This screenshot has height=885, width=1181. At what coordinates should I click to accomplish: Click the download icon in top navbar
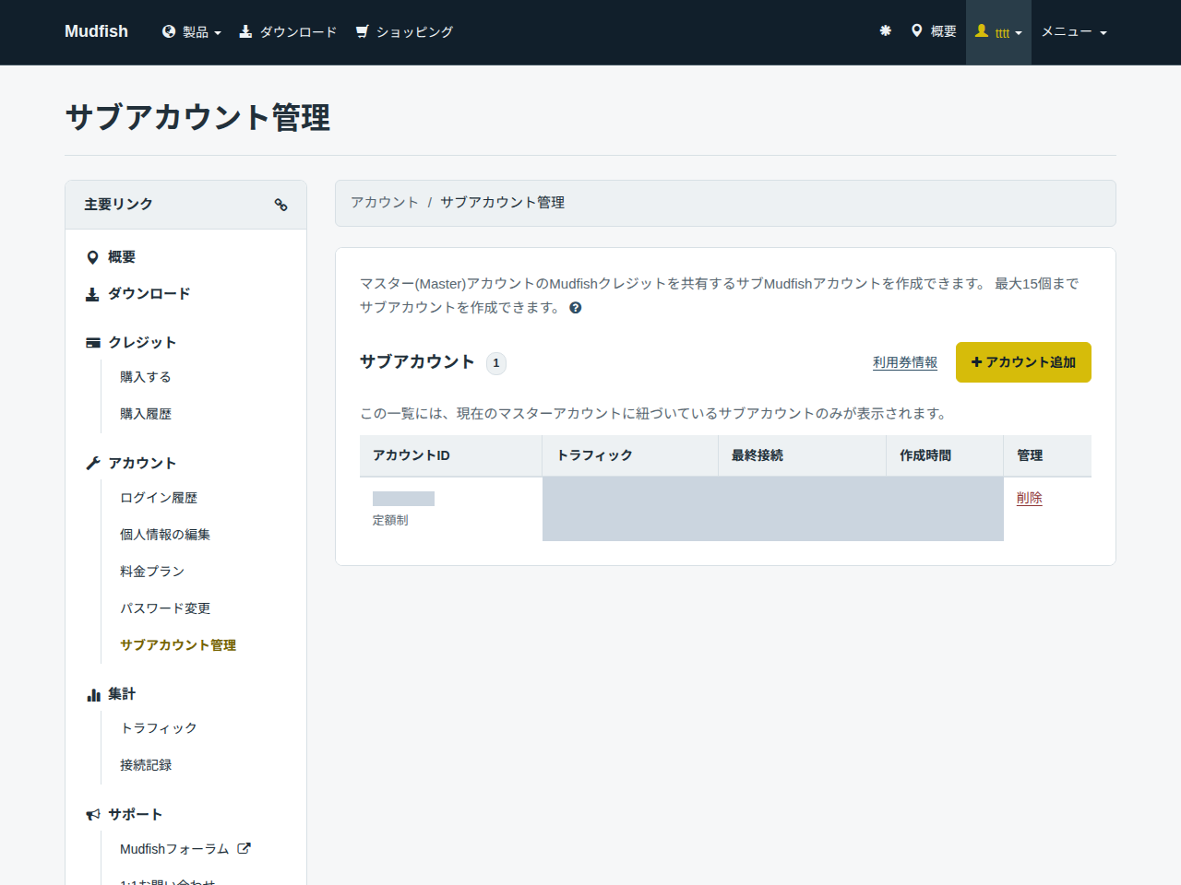tap(245, 31)
